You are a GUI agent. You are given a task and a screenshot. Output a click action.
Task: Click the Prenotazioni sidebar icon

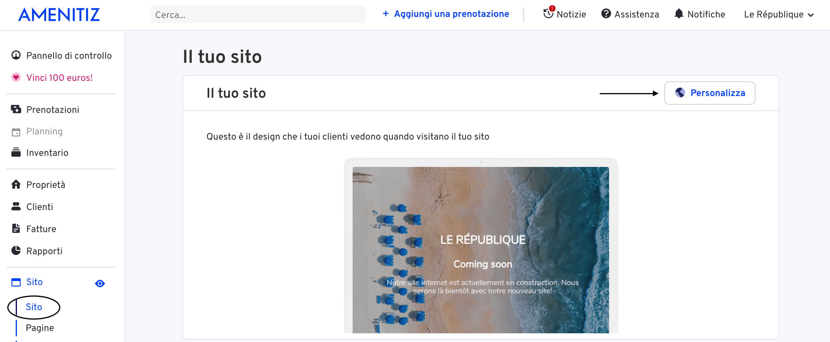[x=16, y=109]
